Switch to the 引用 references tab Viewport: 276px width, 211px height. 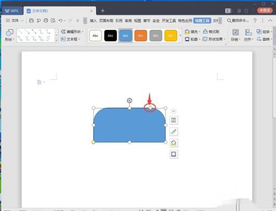[x=119, y=20]
